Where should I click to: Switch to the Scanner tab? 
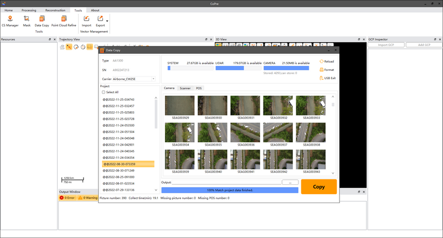[185, 88]
